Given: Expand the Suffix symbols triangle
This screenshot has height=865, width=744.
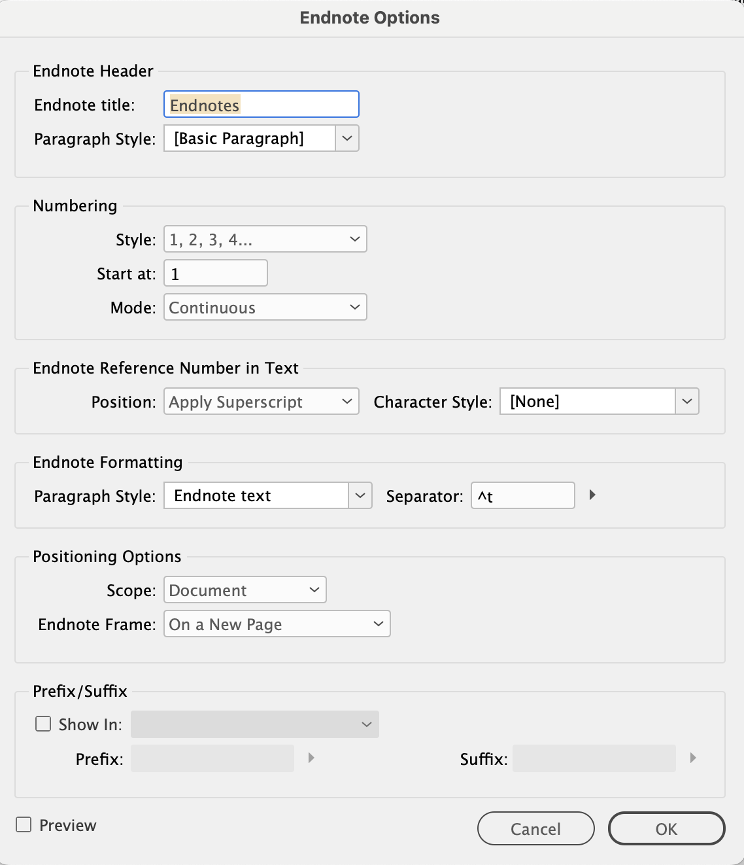Looking at the screenshot, I should [693, 758].
